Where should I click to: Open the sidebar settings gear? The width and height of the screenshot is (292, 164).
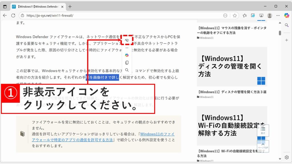pyautogui.click(x=287, y=157)
